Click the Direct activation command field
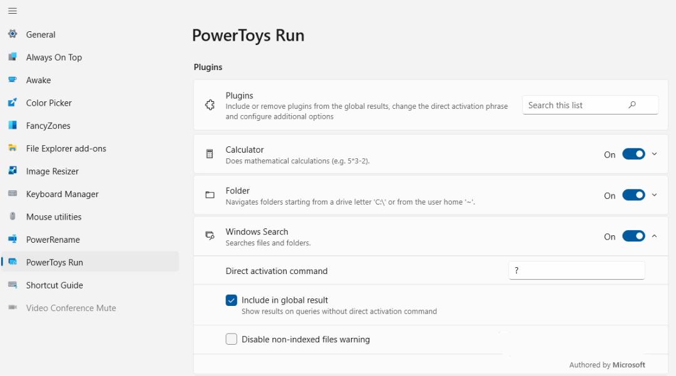 click(x=576, y=270)
